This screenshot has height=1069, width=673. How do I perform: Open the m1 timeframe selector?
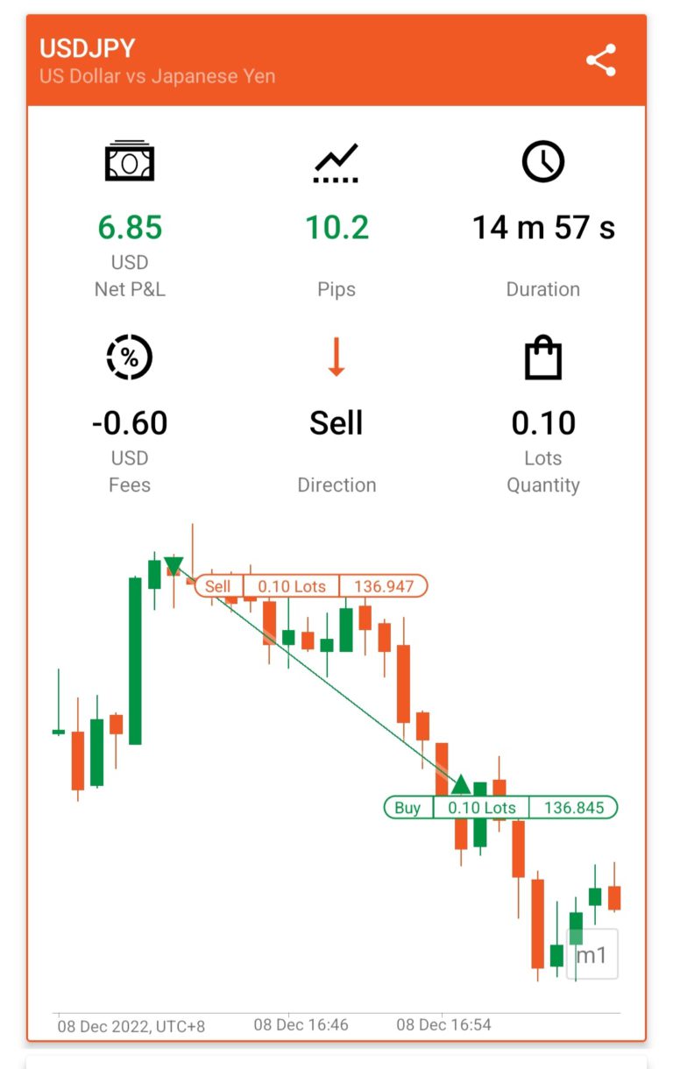pyautogui.click(x=592, y=954)
